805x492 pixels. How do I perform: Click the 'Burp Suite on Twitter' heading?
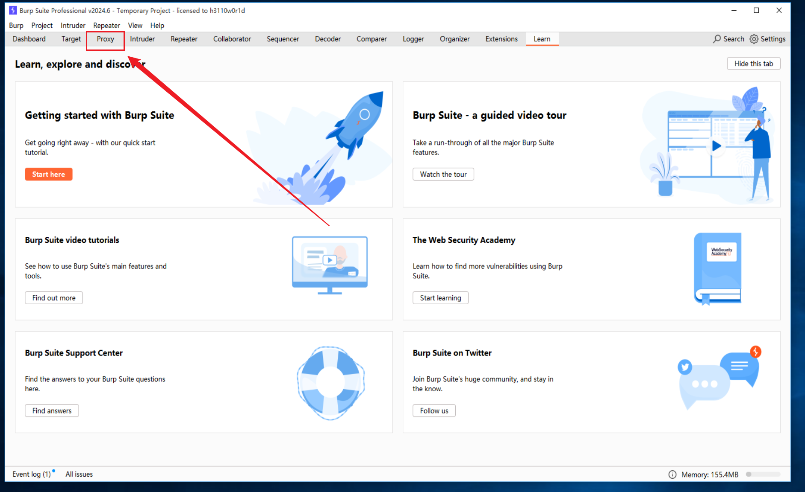[x=452, y=353]
